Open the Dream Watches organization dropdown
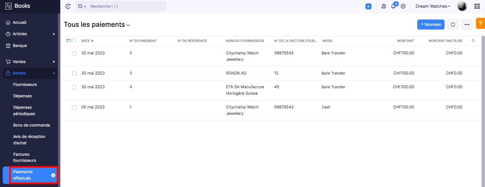 pyautogui.click(x=433, y=6)
